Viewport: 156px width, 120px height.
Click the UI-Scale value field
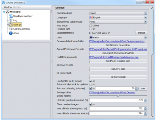(117, 100)
